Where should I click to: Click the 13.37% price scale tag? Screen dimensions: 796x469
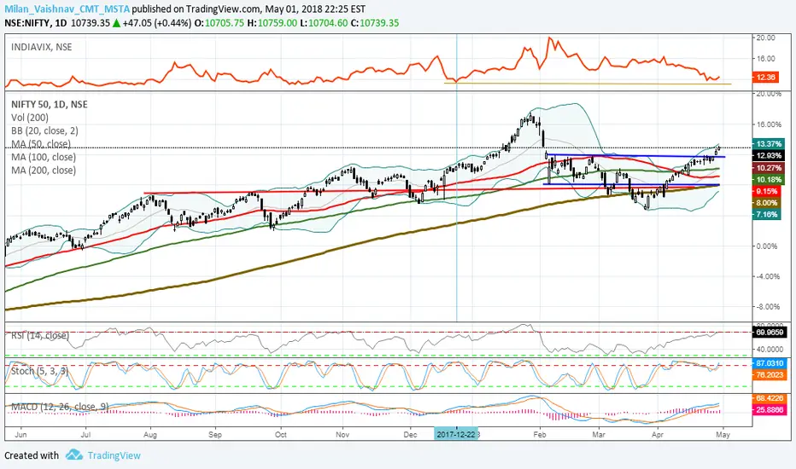pyautogui.click(x=769, y=144)
